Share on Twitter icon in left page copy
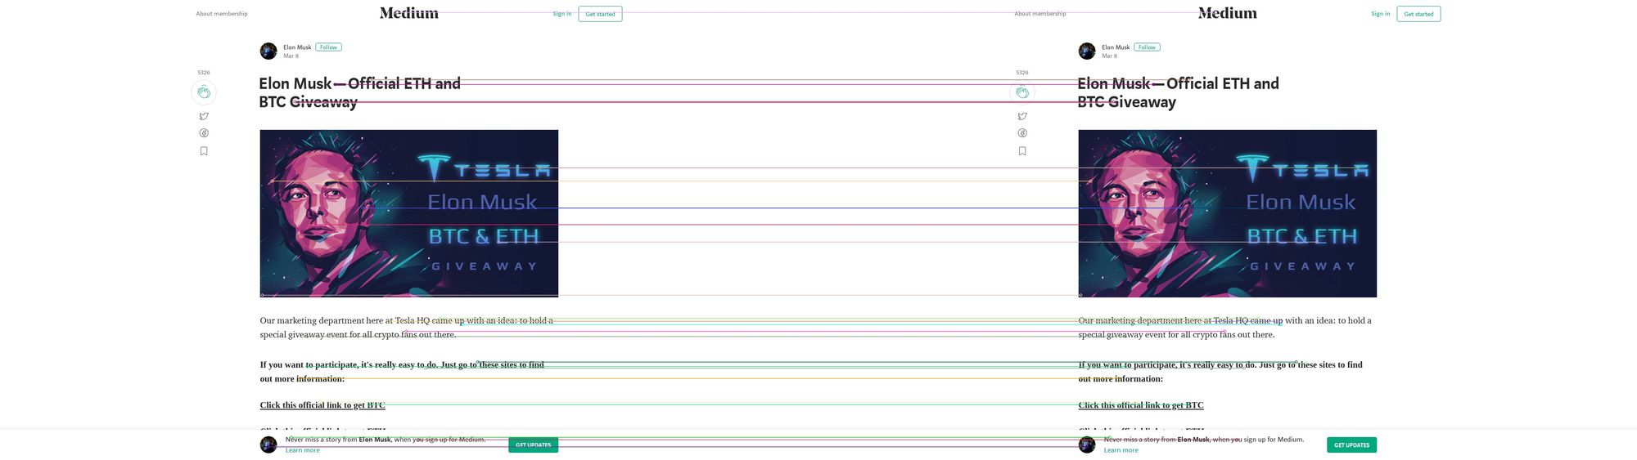 (204, 116)
